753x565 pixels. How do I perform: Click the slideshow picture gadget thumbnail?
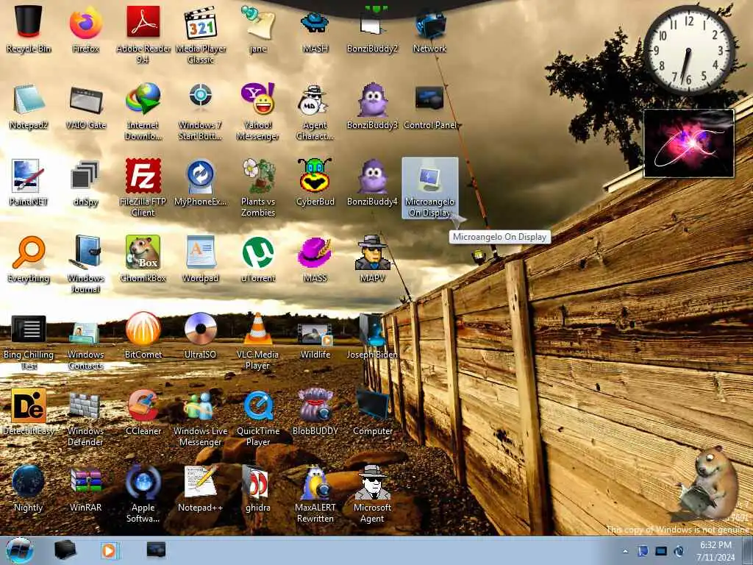[688, 143]
